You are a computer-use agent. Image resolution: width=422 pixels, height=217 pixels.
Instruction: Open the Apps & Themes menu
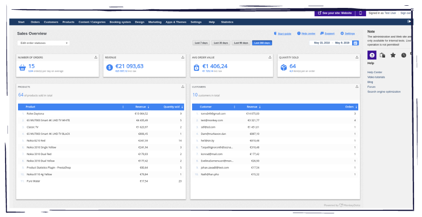pyautogui.click(x=176, y=22)
